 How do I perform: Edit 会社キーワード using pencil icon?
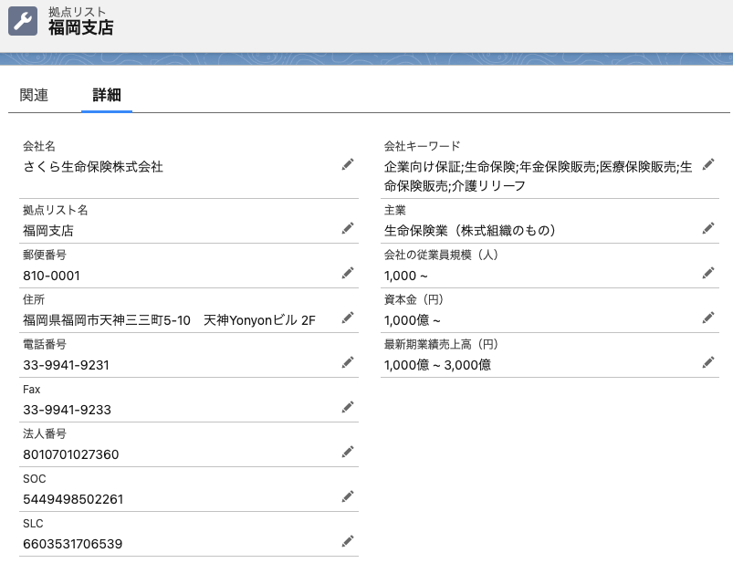[708, 164]
